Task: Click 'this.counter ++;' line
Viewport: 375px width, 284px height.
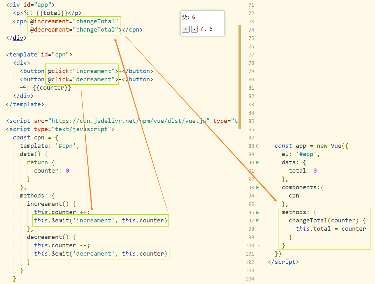Action: (62, 212)
